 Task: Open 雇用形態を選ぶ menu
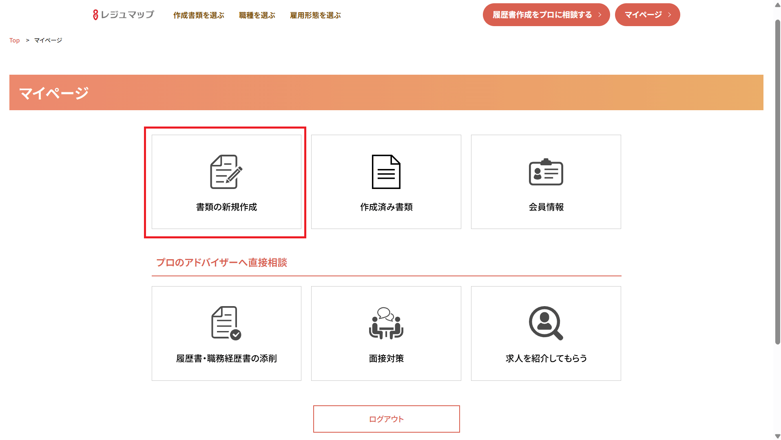(315, 16)
